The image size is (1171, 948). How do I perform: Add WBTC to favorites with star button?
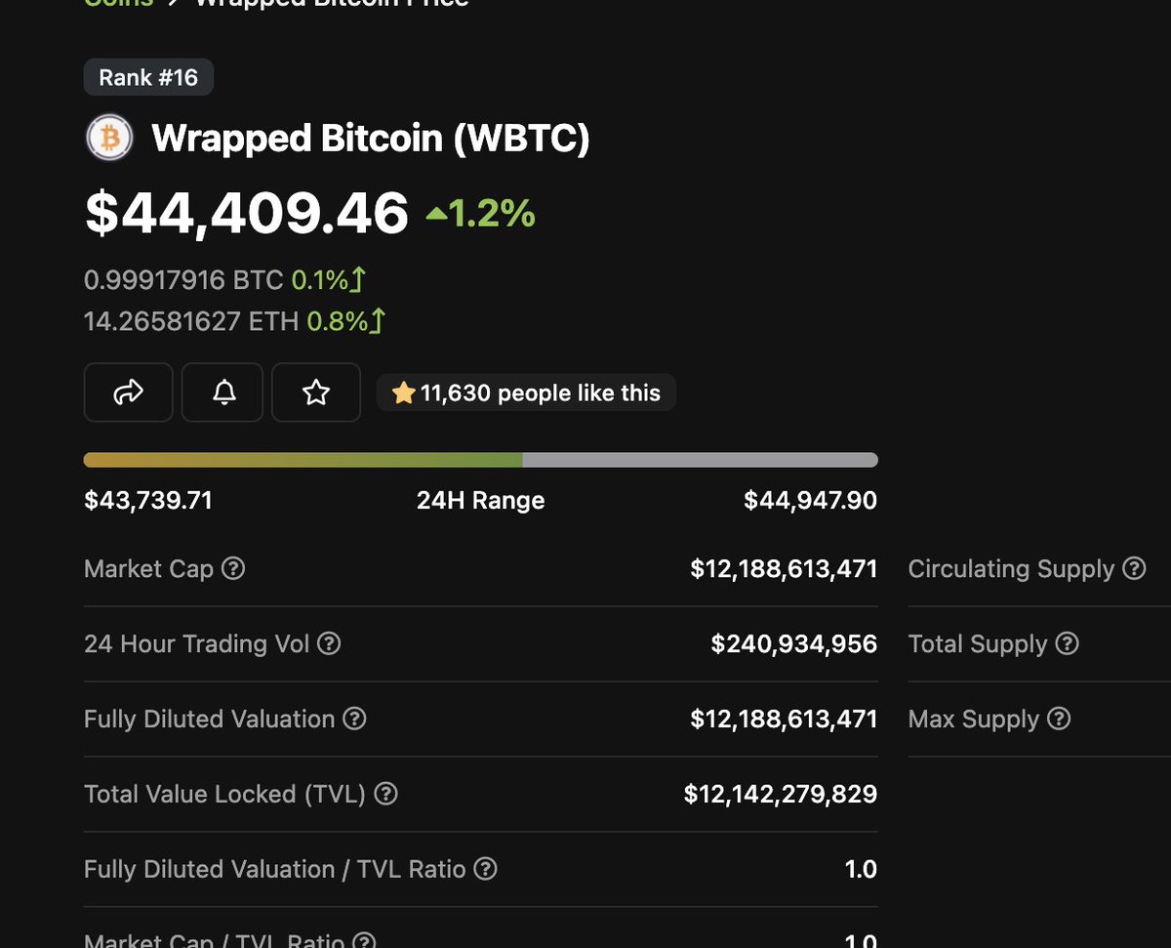[x=316, y=392]
